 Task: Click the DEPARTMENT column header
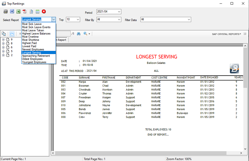pyautogui.click(x=133, y=78)
